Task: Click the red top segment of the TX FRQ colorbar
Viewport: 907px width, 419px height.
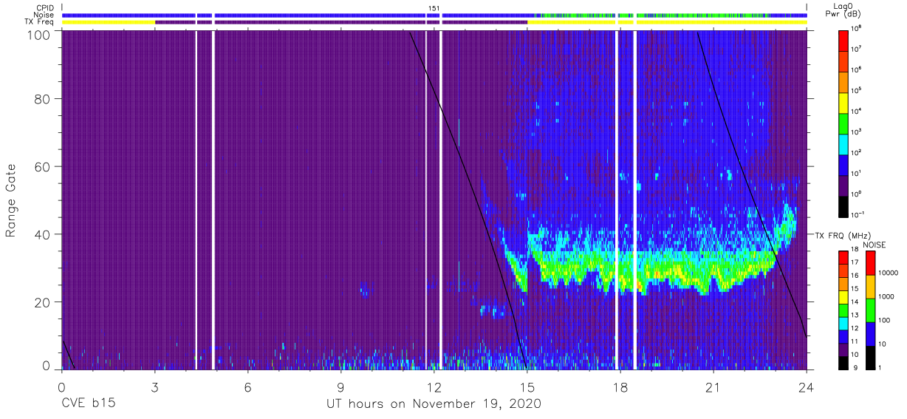Action: tap(843, 256)
